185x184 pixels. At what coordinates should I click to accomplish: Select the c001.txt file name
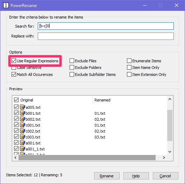coord(33,125)
